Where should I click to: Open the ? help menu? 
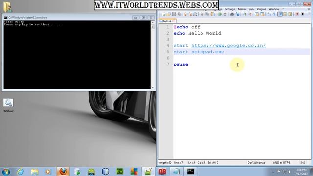coord(283,9)
